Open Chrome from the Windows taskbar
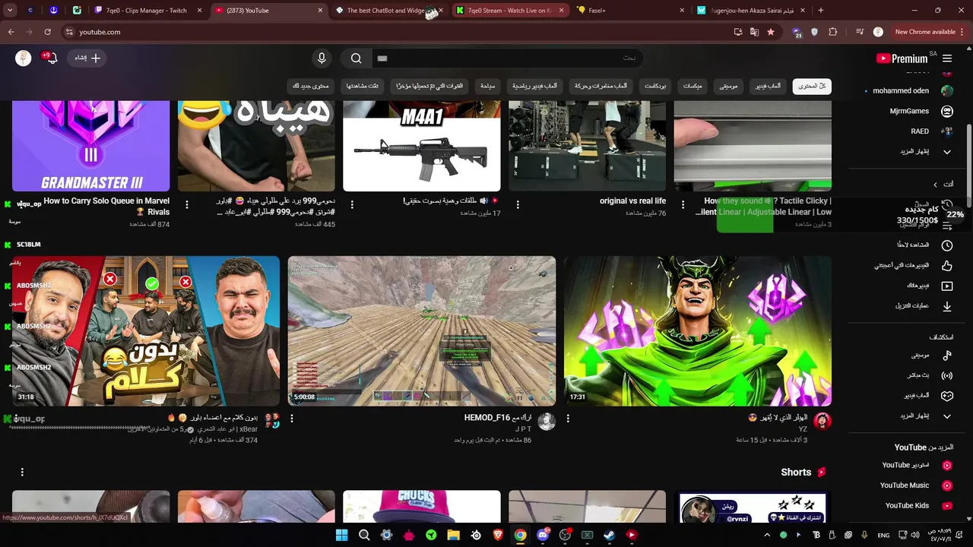Viewport: 973px width, 547px height. pos(520,535)
